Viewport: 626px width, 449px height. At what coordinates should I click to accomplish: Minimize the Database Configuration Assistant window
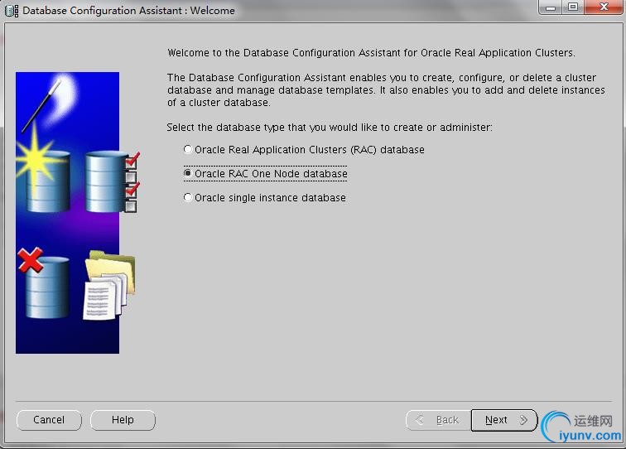point(551,7)
